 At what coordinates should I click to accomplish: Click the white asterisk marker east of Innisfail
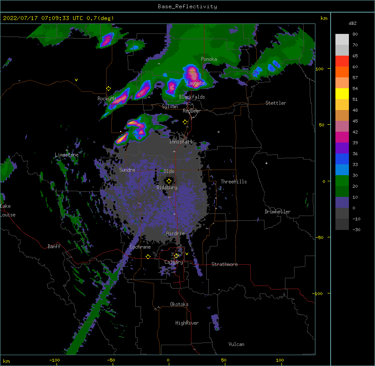[218, 132]
